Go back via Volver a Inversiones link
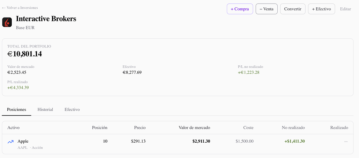Image resolution: width=359 pixels, height=158 pixels. click(20, 8)
